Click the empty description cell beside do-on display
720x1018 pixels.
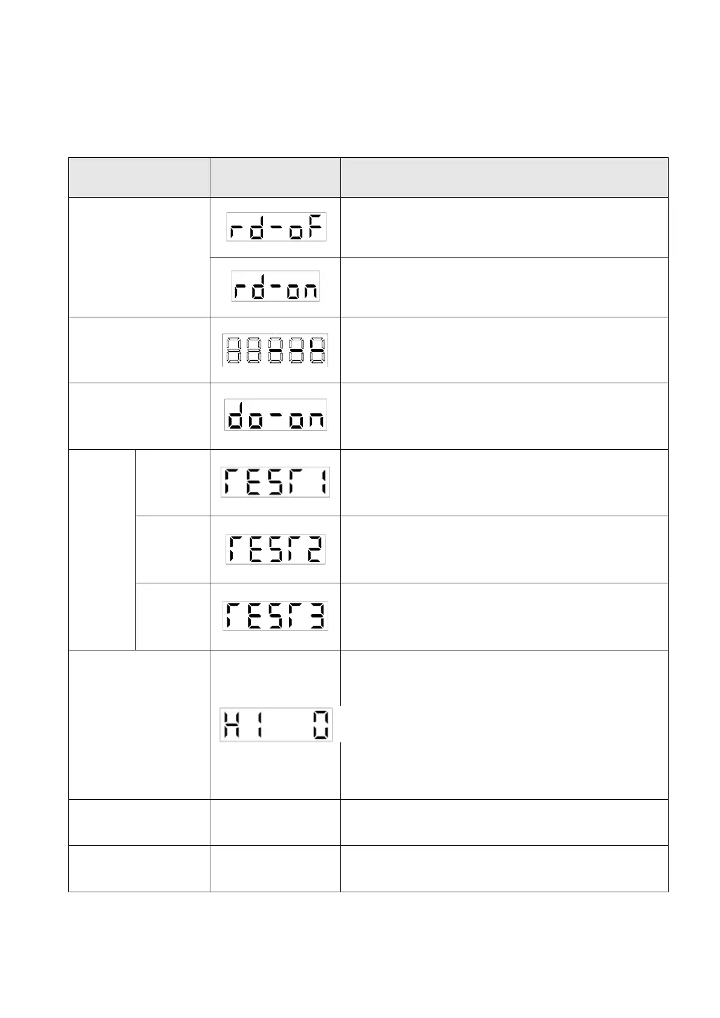(x=504, y=416)
